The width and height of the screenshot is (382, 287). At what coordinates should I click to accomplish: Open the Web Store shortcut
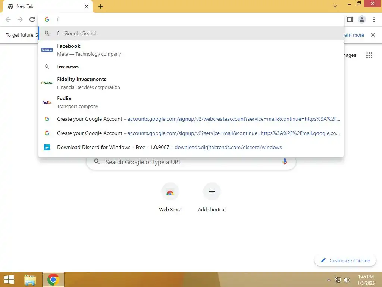click(170, 197)
